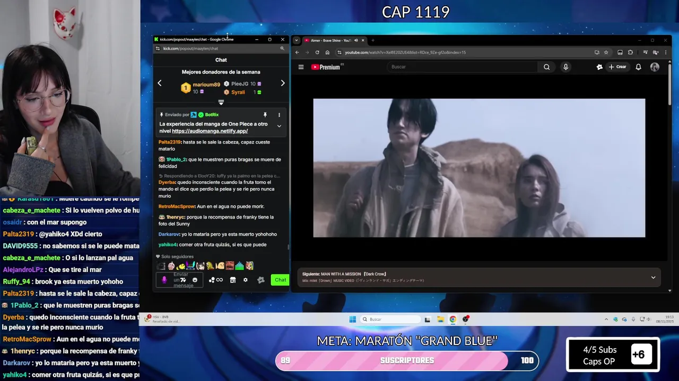Collapse the donors leaderboard expander arrow
This screenshot has height=381, width=679.
[221, 102]
